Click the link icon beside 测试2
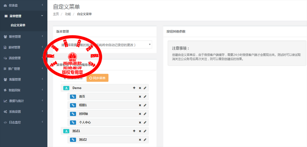This screenshot has height=147, width=307. coord(73,140)
